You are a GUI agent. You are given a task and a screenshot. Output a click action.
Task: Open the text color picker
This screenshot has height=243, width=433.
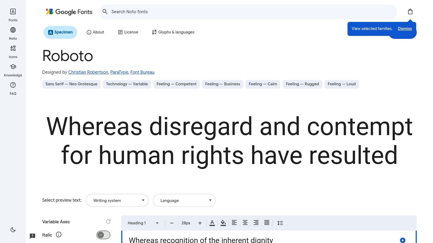pyautogui.click(x=212, y=223)
